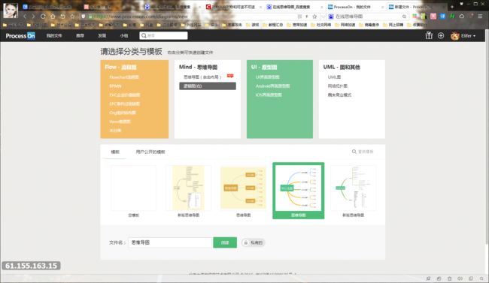Click the template search magnifier icon
489x283 pixels.
(354, 152)
